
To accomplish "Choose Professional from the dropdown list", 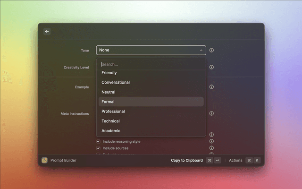I will tap(113, 112).
